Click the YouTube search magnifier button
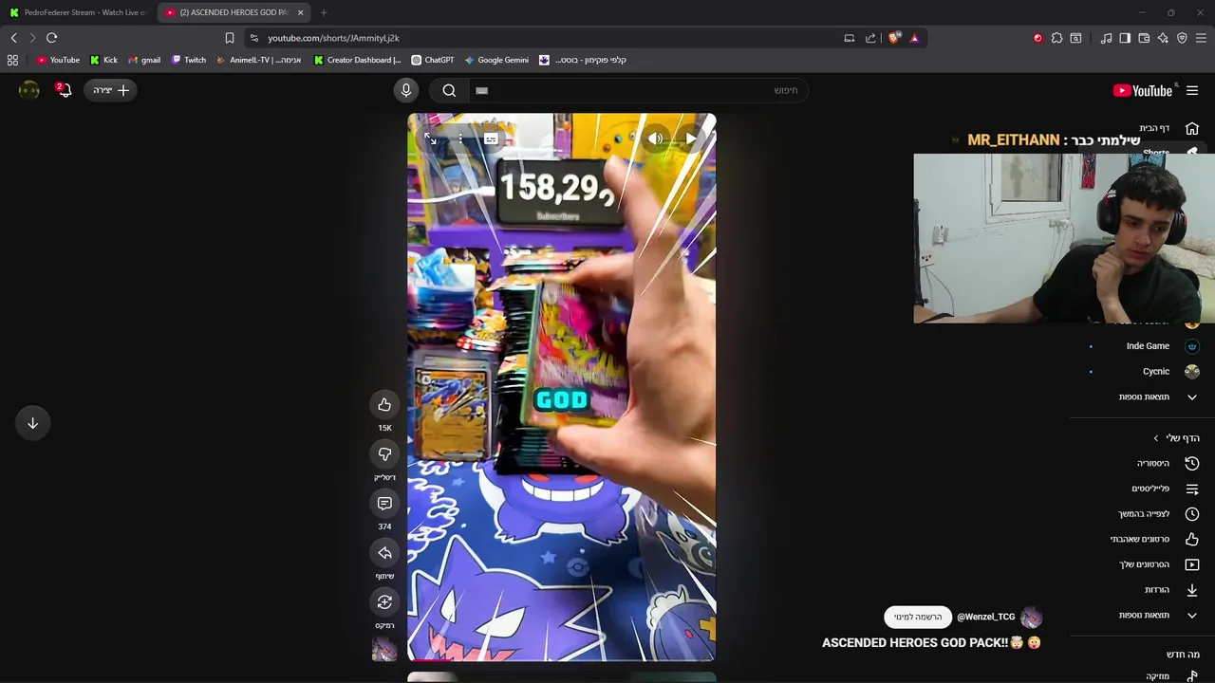1215x683 pixels. [x=449, y=90]
